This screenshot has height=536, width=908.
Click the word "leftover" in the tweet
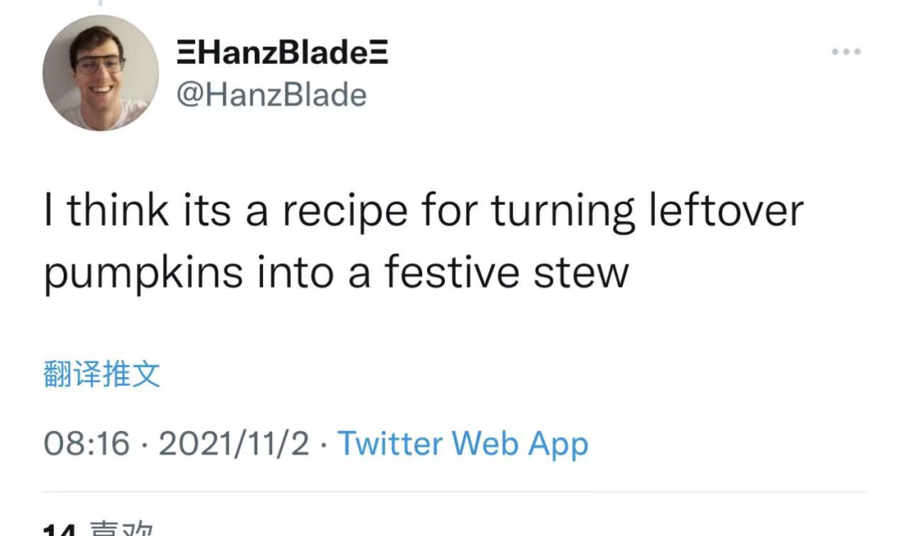pyautogui.click(x=726, y=212)
